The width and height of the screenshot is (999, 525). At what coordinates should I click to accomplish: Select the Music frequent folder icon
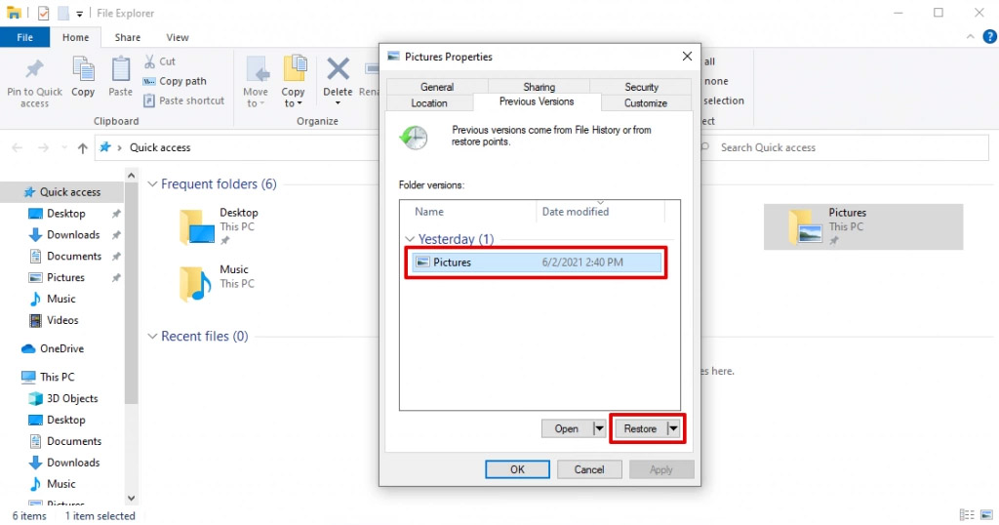[195, 284]
